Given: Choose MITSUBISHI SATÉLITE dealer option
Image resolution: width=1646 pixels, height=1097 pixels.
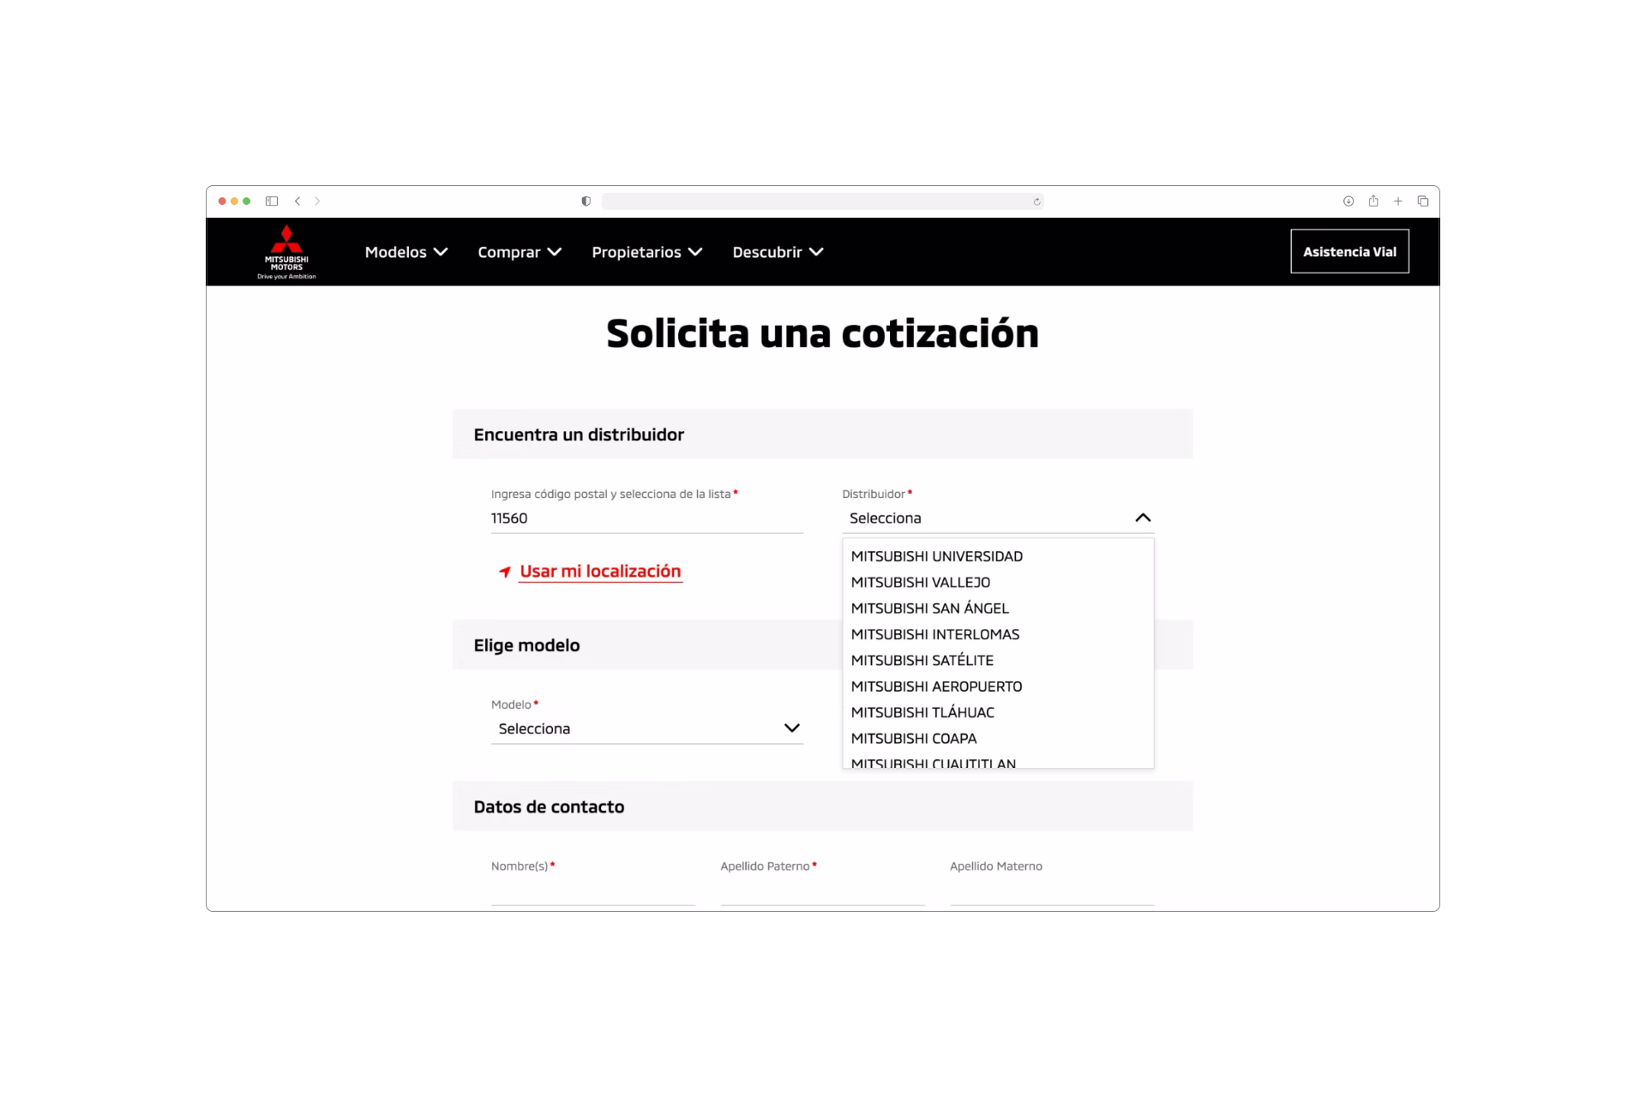Looking at the screenshot, I should [x=922, y=660].
